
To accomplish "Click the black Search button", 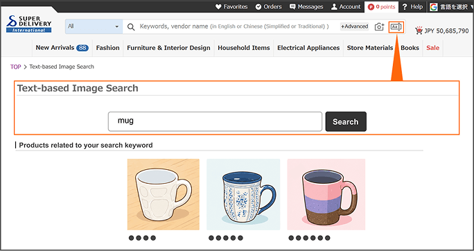I will point(346,121).
